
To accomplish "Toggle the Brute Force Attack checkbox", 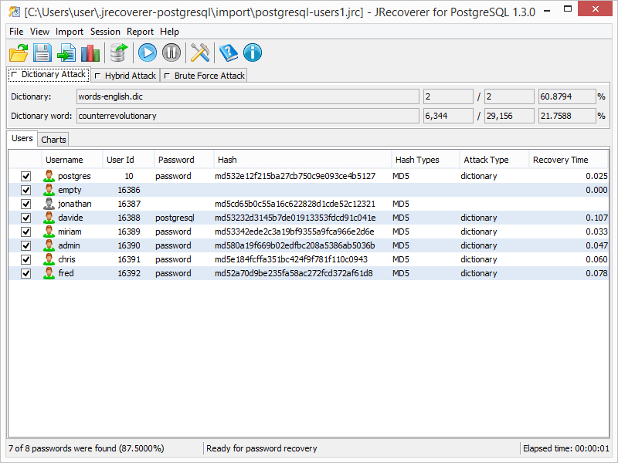I will pos(167,76).
